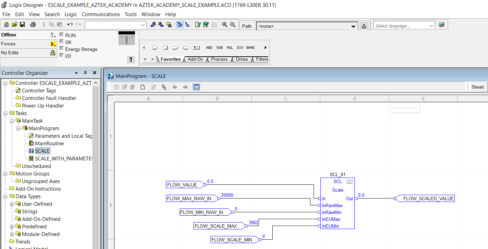Print the current routine

[x=33, y=24]
